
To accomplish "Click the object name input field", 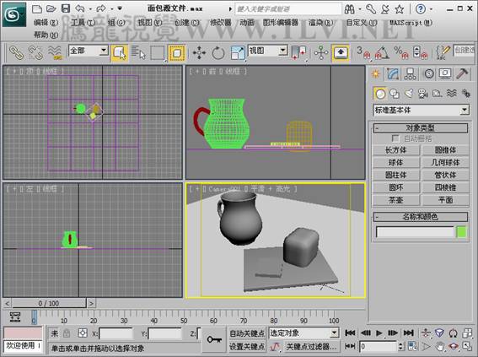I will coord(416,232).
